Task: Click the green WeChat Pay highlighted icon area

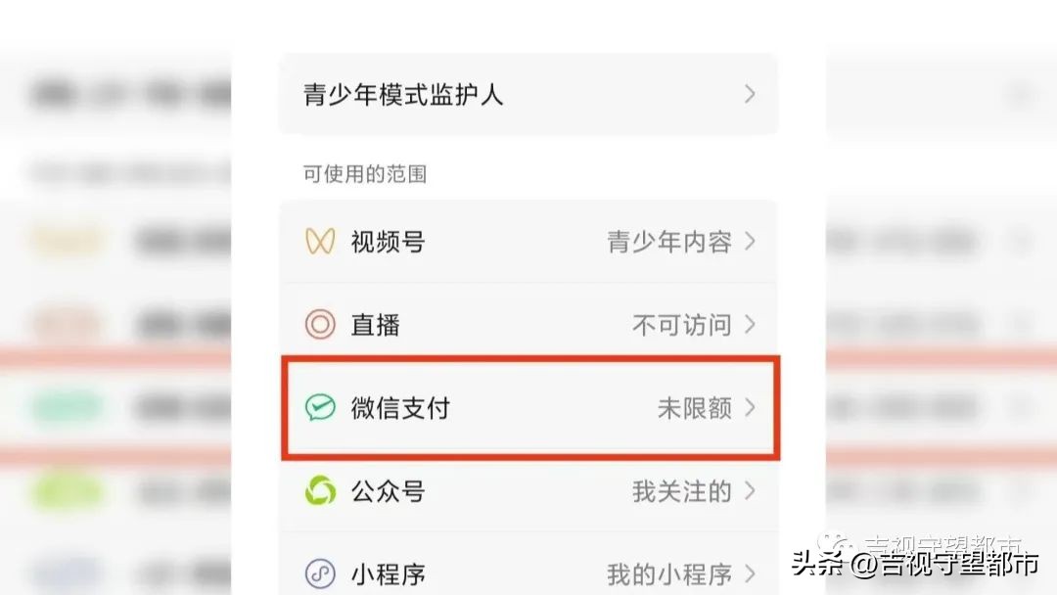Action: tap(319, 408)
